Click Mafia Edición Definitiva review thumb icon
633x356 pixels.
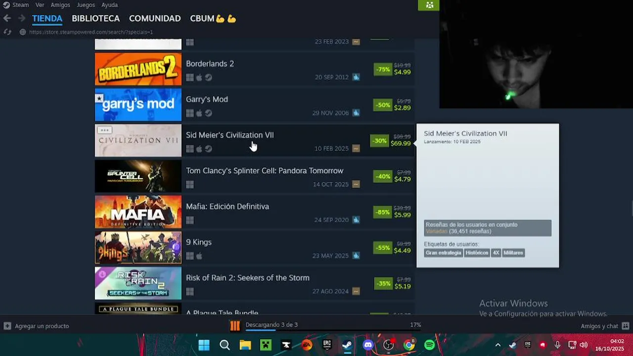[x=356, y=220]
